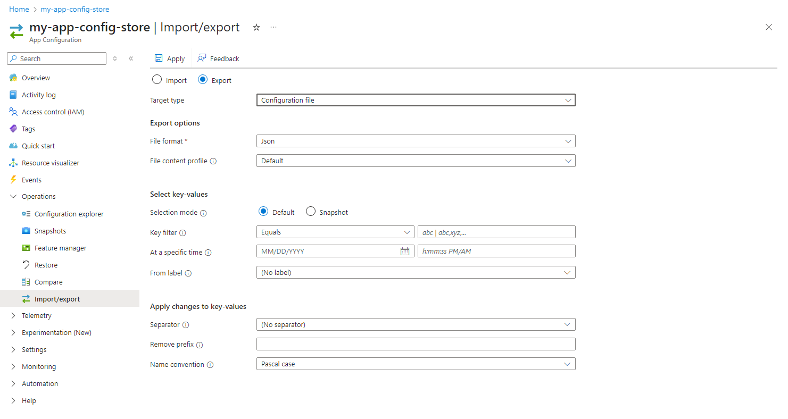Click the Remove prefix input field

(x=416, y=344)
